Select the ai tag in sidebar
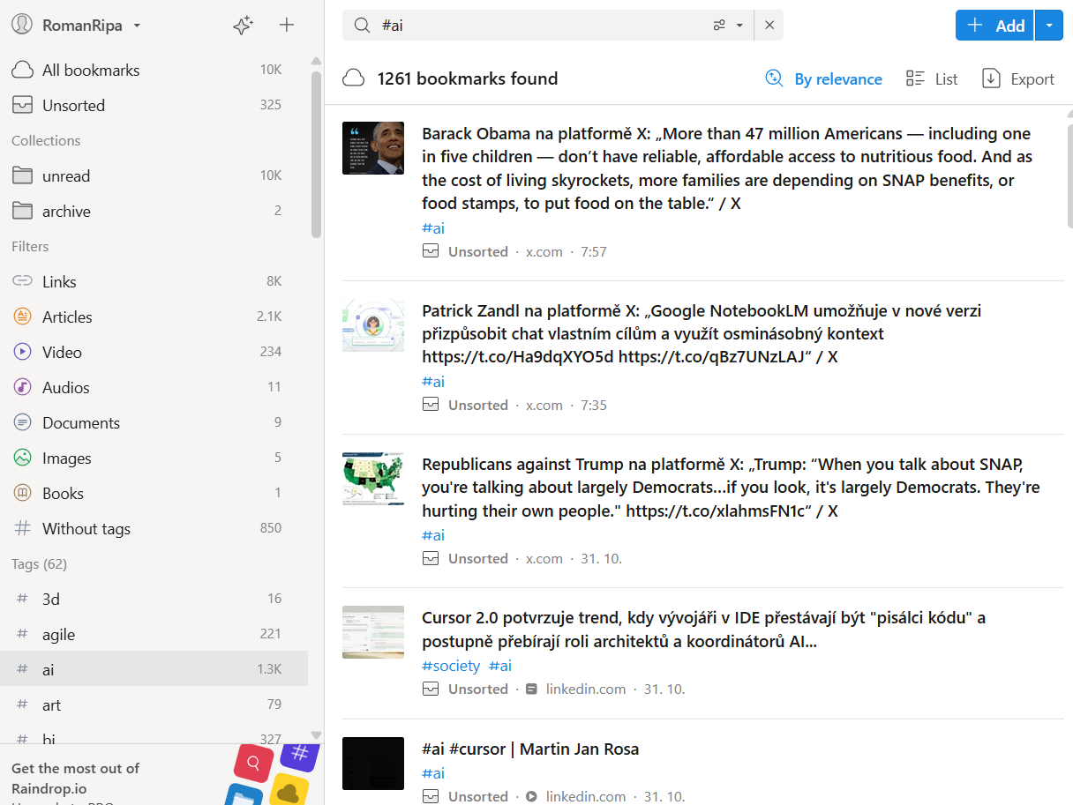 click(x=154, y=669)
